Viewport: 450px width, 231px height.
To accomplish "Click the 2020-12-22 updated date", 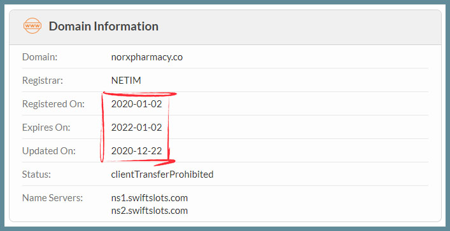I will click(137, 151).
